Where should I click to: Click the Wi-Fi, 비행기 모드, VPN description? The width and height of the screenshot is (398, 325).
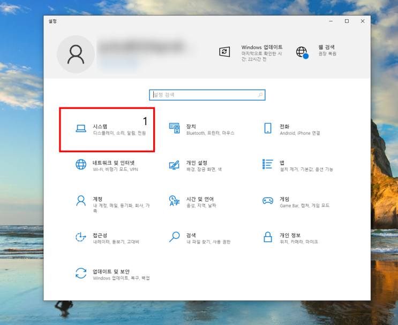(x=116, y=169)
